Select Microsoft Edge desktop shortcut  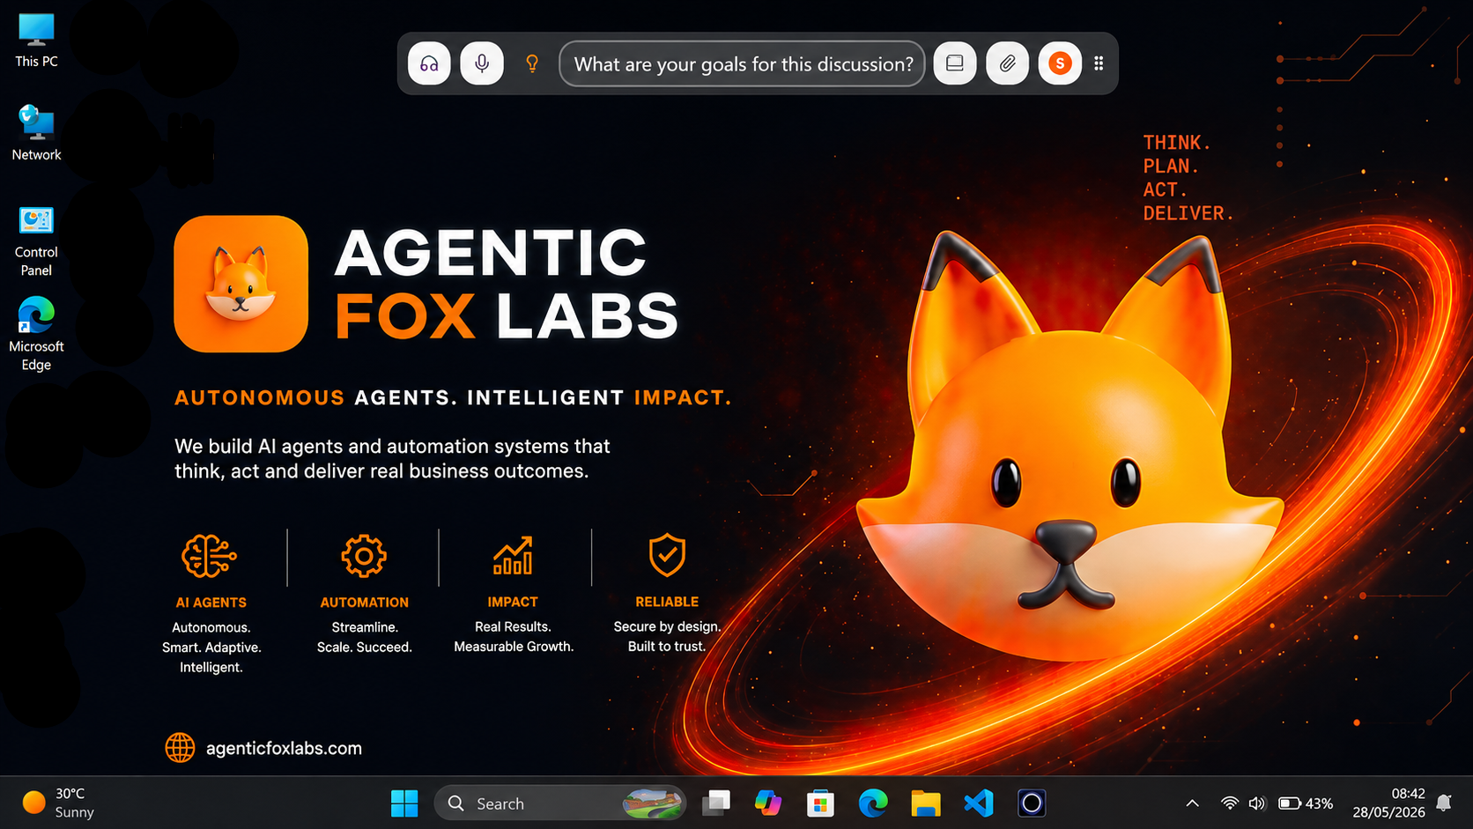click(36, 335)
